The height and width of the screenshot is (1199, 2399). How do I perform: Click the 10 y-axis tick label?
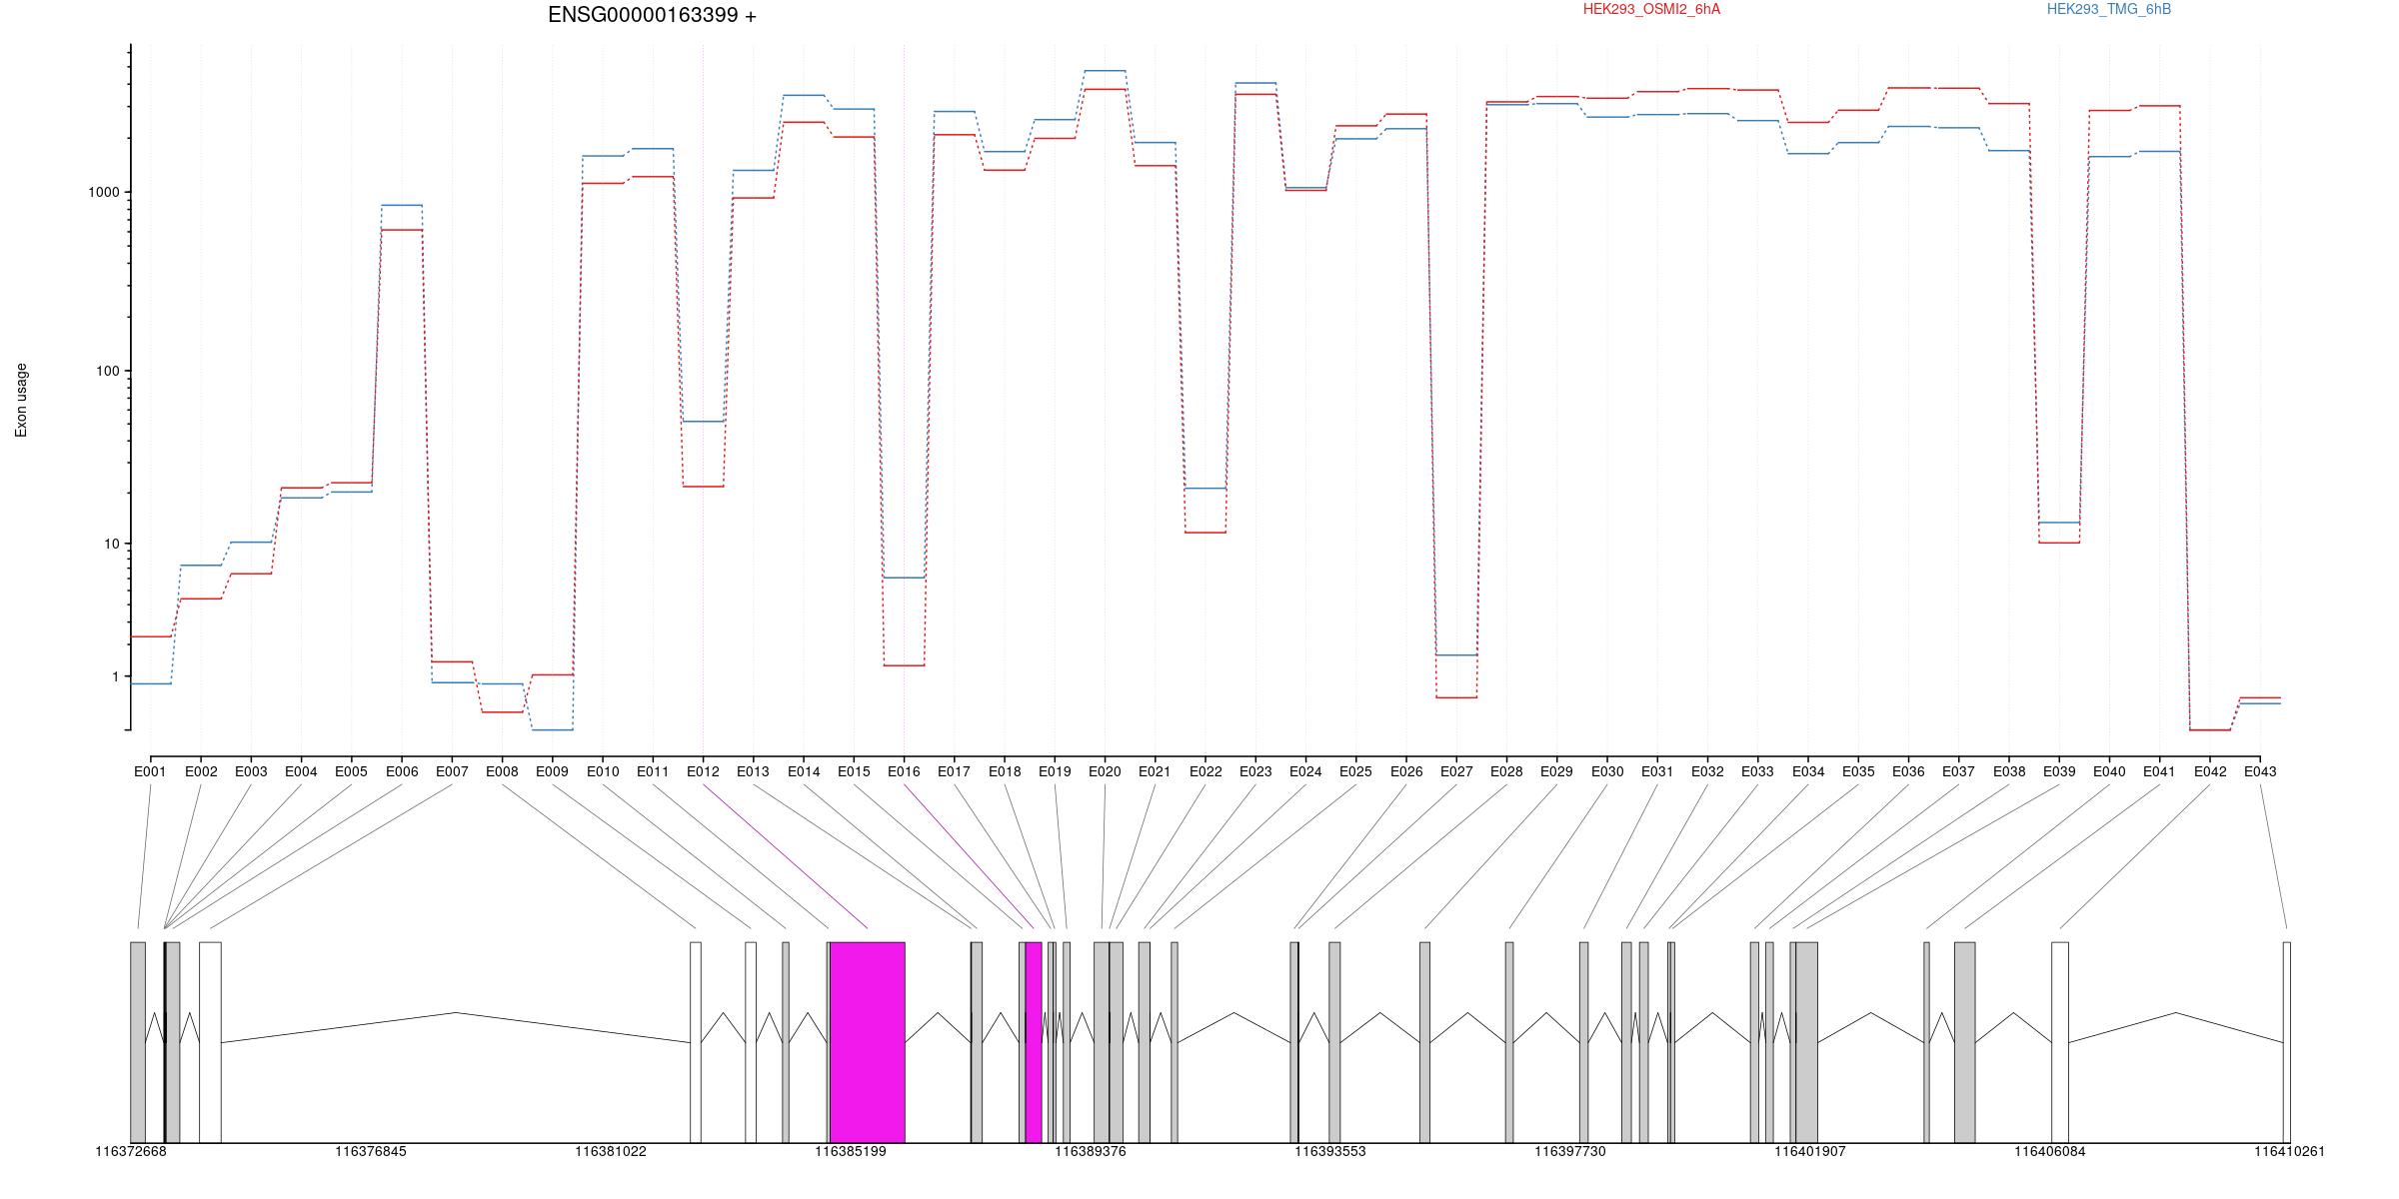click(x=112, y=544)
